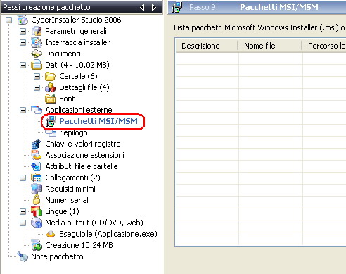Select Lingue (1) label
Screen dimensions: 346x274
pos(62,211)
